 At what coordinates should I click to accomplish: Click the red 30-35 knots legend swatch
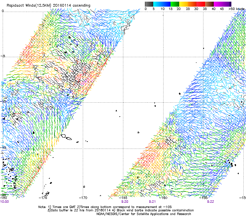tap(201, 4)
